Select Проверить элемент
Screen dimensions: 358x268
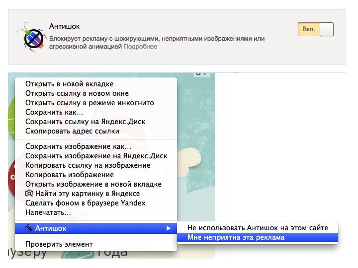(96, 244)
